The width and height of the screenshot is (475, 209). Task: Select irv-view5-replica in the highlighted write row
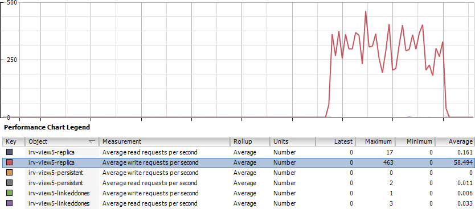point(51,162)
